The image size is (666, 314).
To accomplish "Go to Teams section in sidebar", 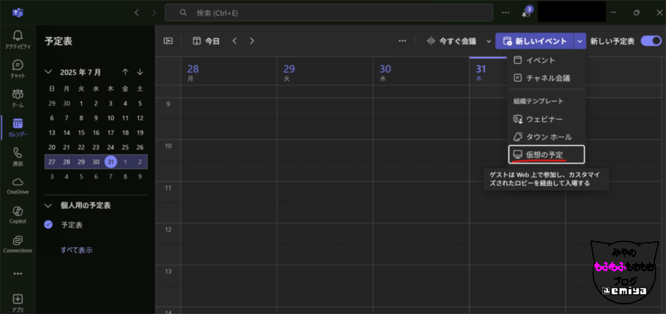I will 18,97.
